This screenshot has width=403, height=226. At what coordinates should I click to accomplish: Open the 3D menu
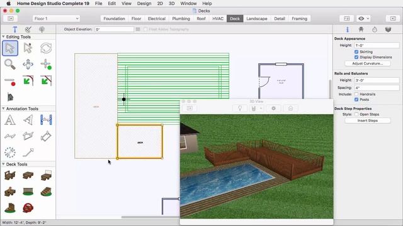pos(171,3)
